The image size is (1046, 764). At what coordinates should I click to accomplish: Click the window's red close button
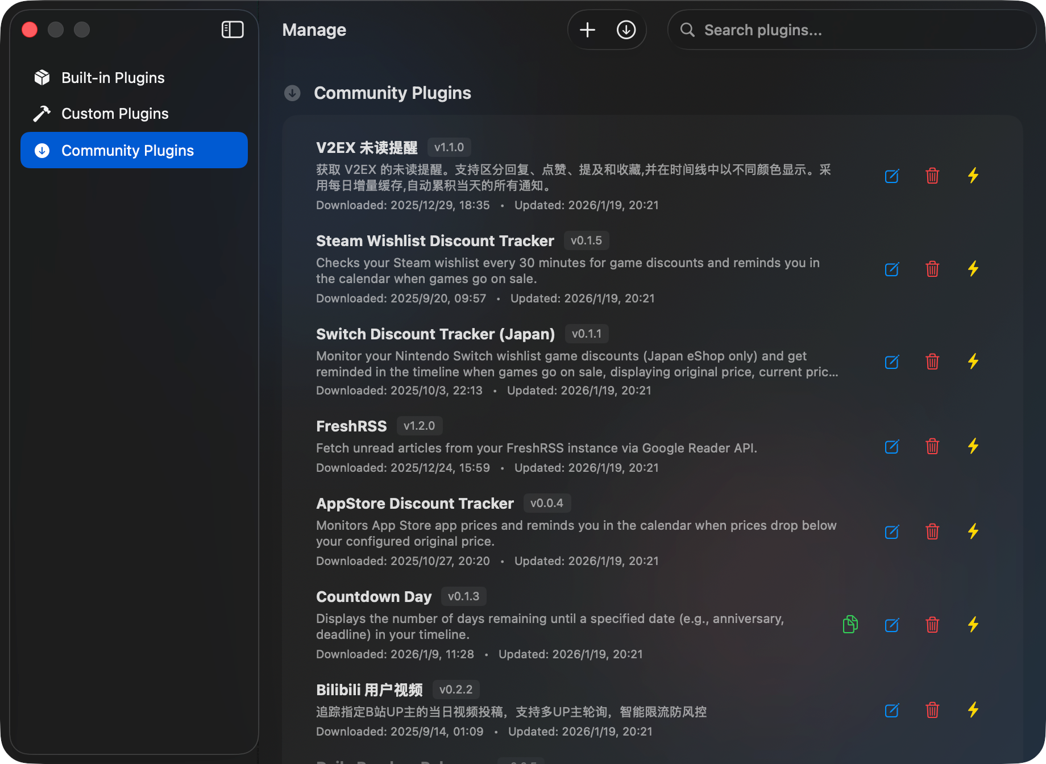[x=30, y=30]
